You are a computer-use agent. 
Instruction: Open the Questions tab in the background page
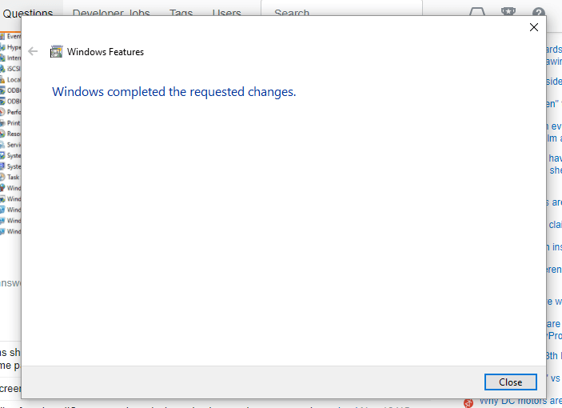[28, 13]
